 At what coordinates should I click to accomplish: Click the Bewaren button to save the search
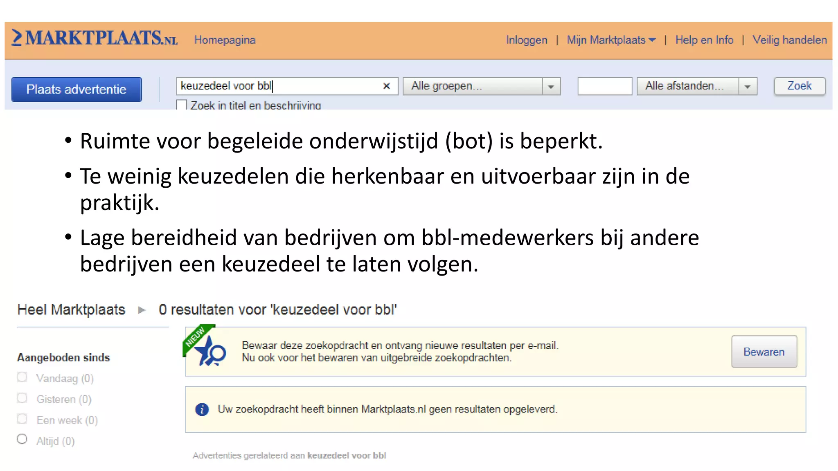[x=764, y=352]
